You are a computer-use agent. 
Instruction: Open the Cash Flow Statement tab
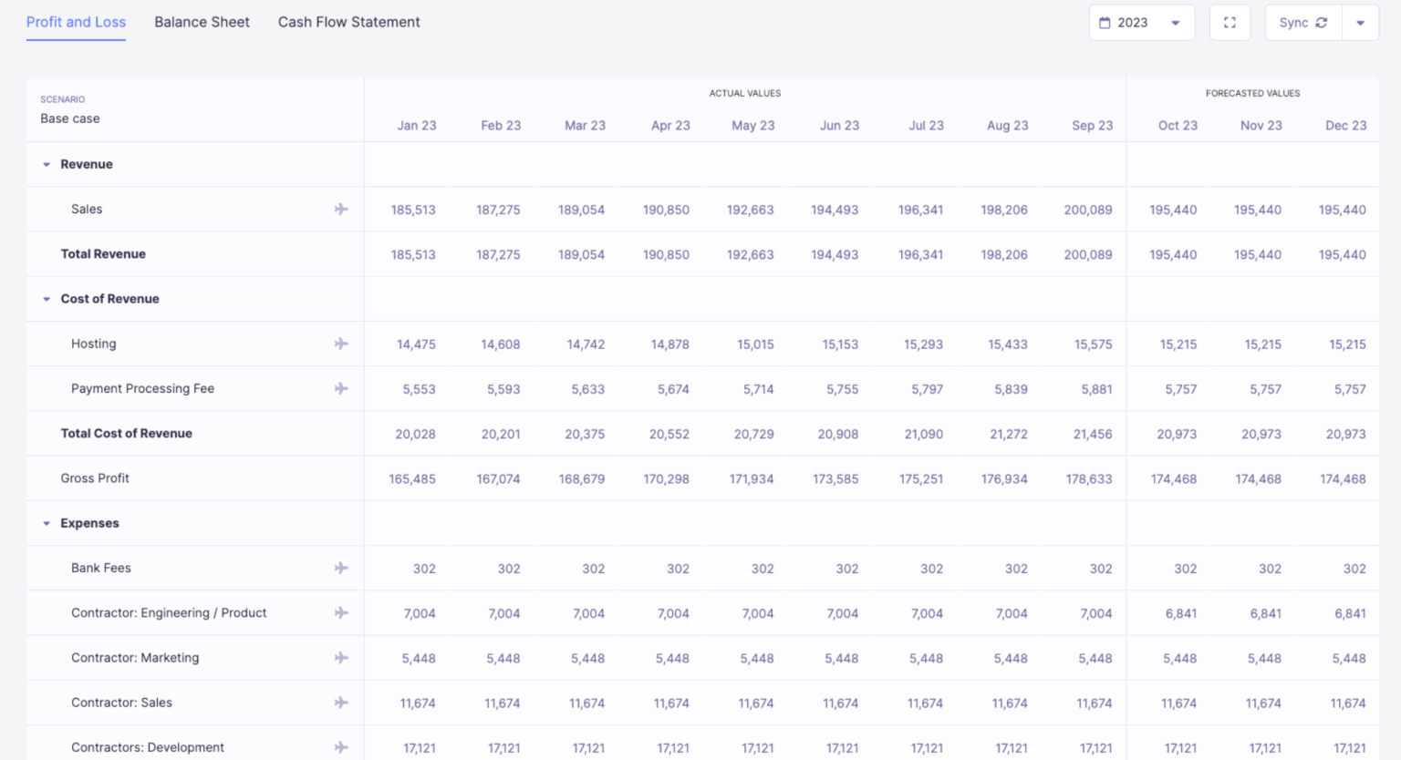348,22
